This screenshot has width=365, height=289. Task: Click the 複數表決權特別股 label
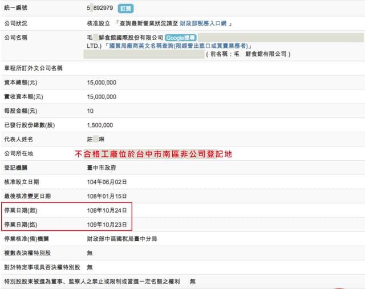click(x=27, y=253)
